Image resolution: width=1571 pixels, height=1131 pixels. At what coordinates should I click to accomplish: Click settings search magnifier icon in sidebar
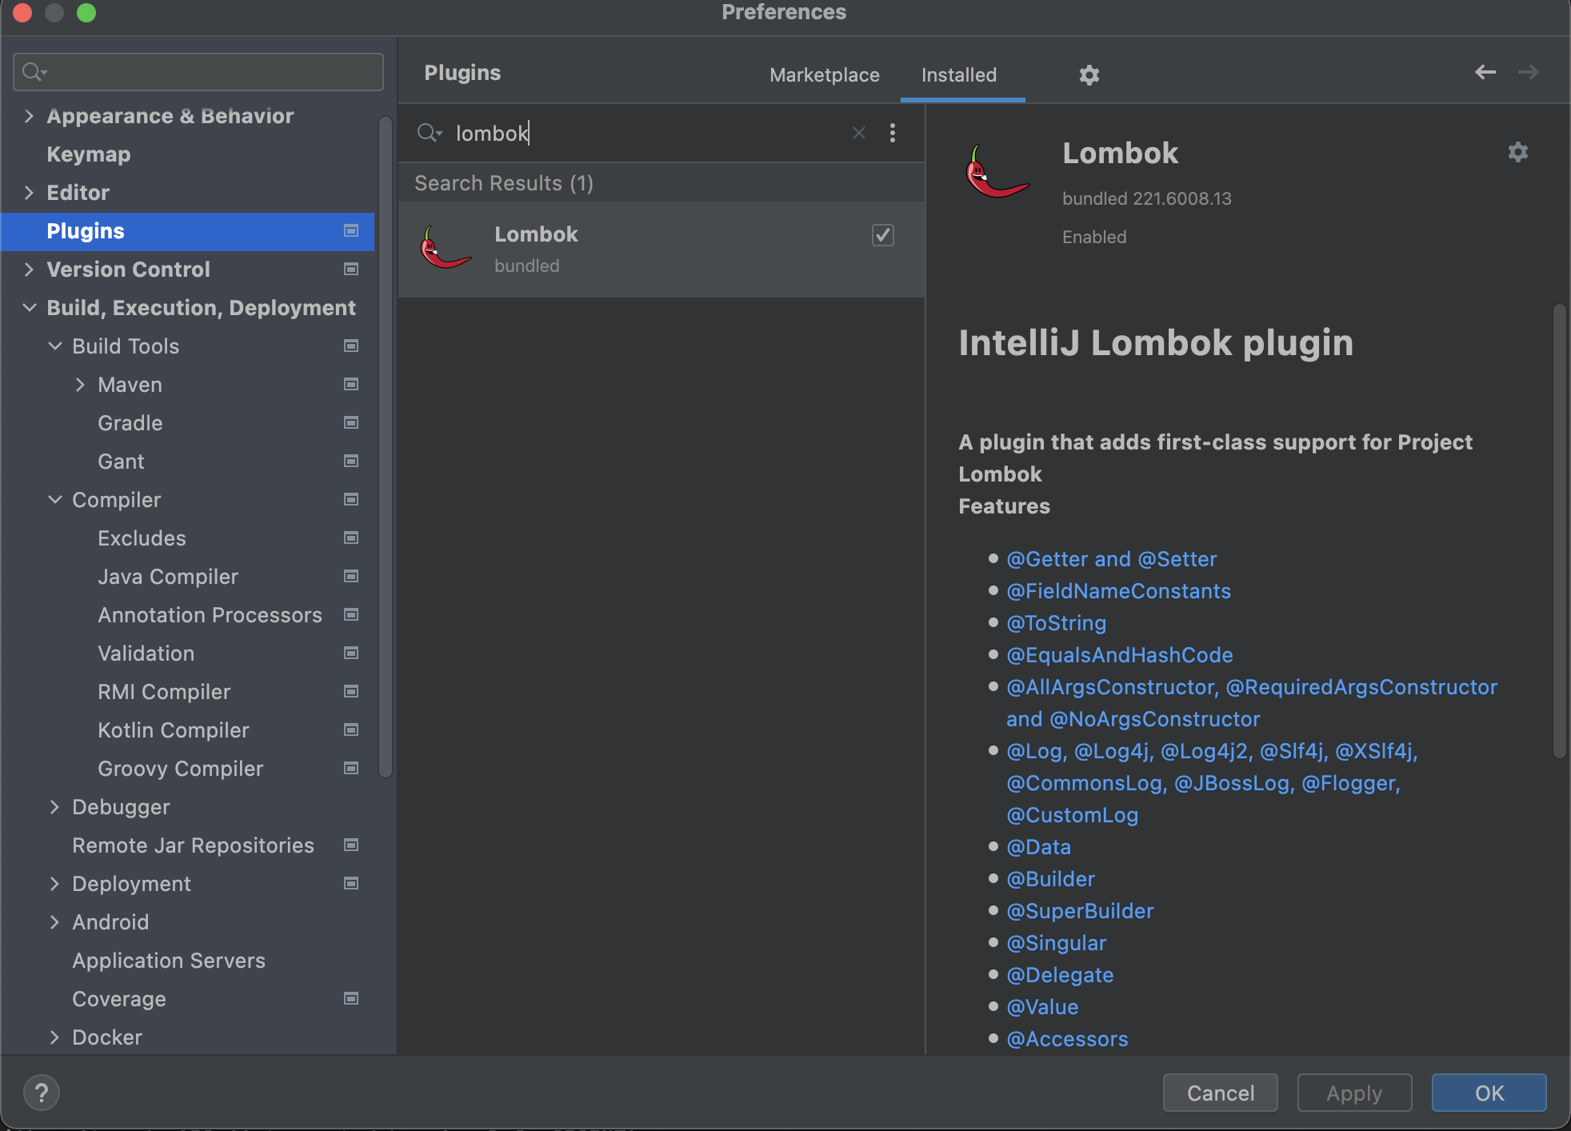(34, 72)
